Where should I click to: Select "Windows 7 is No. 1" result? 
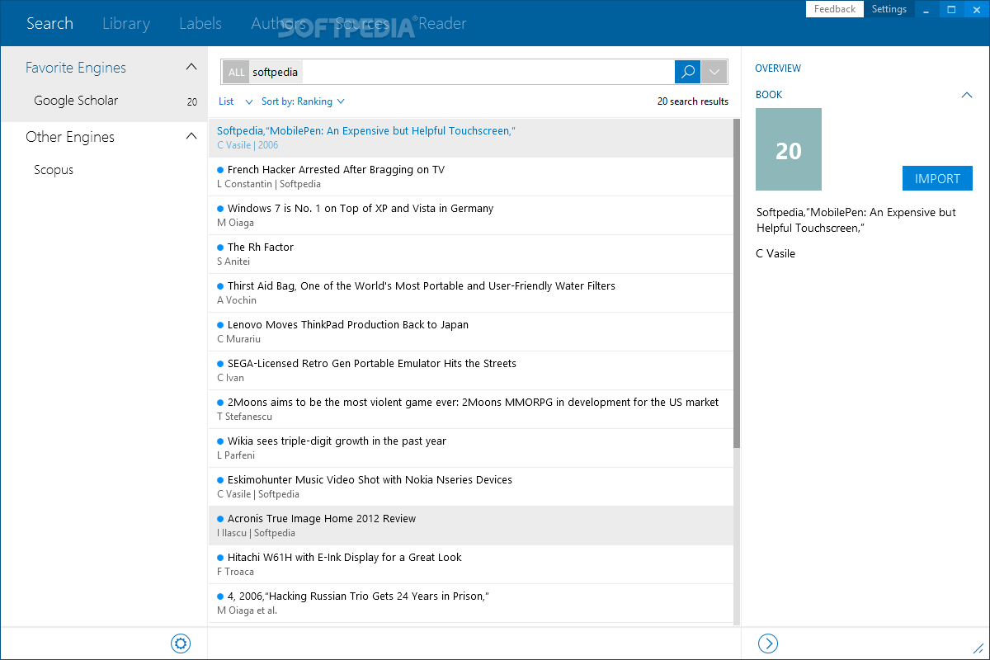coord(470,215)
